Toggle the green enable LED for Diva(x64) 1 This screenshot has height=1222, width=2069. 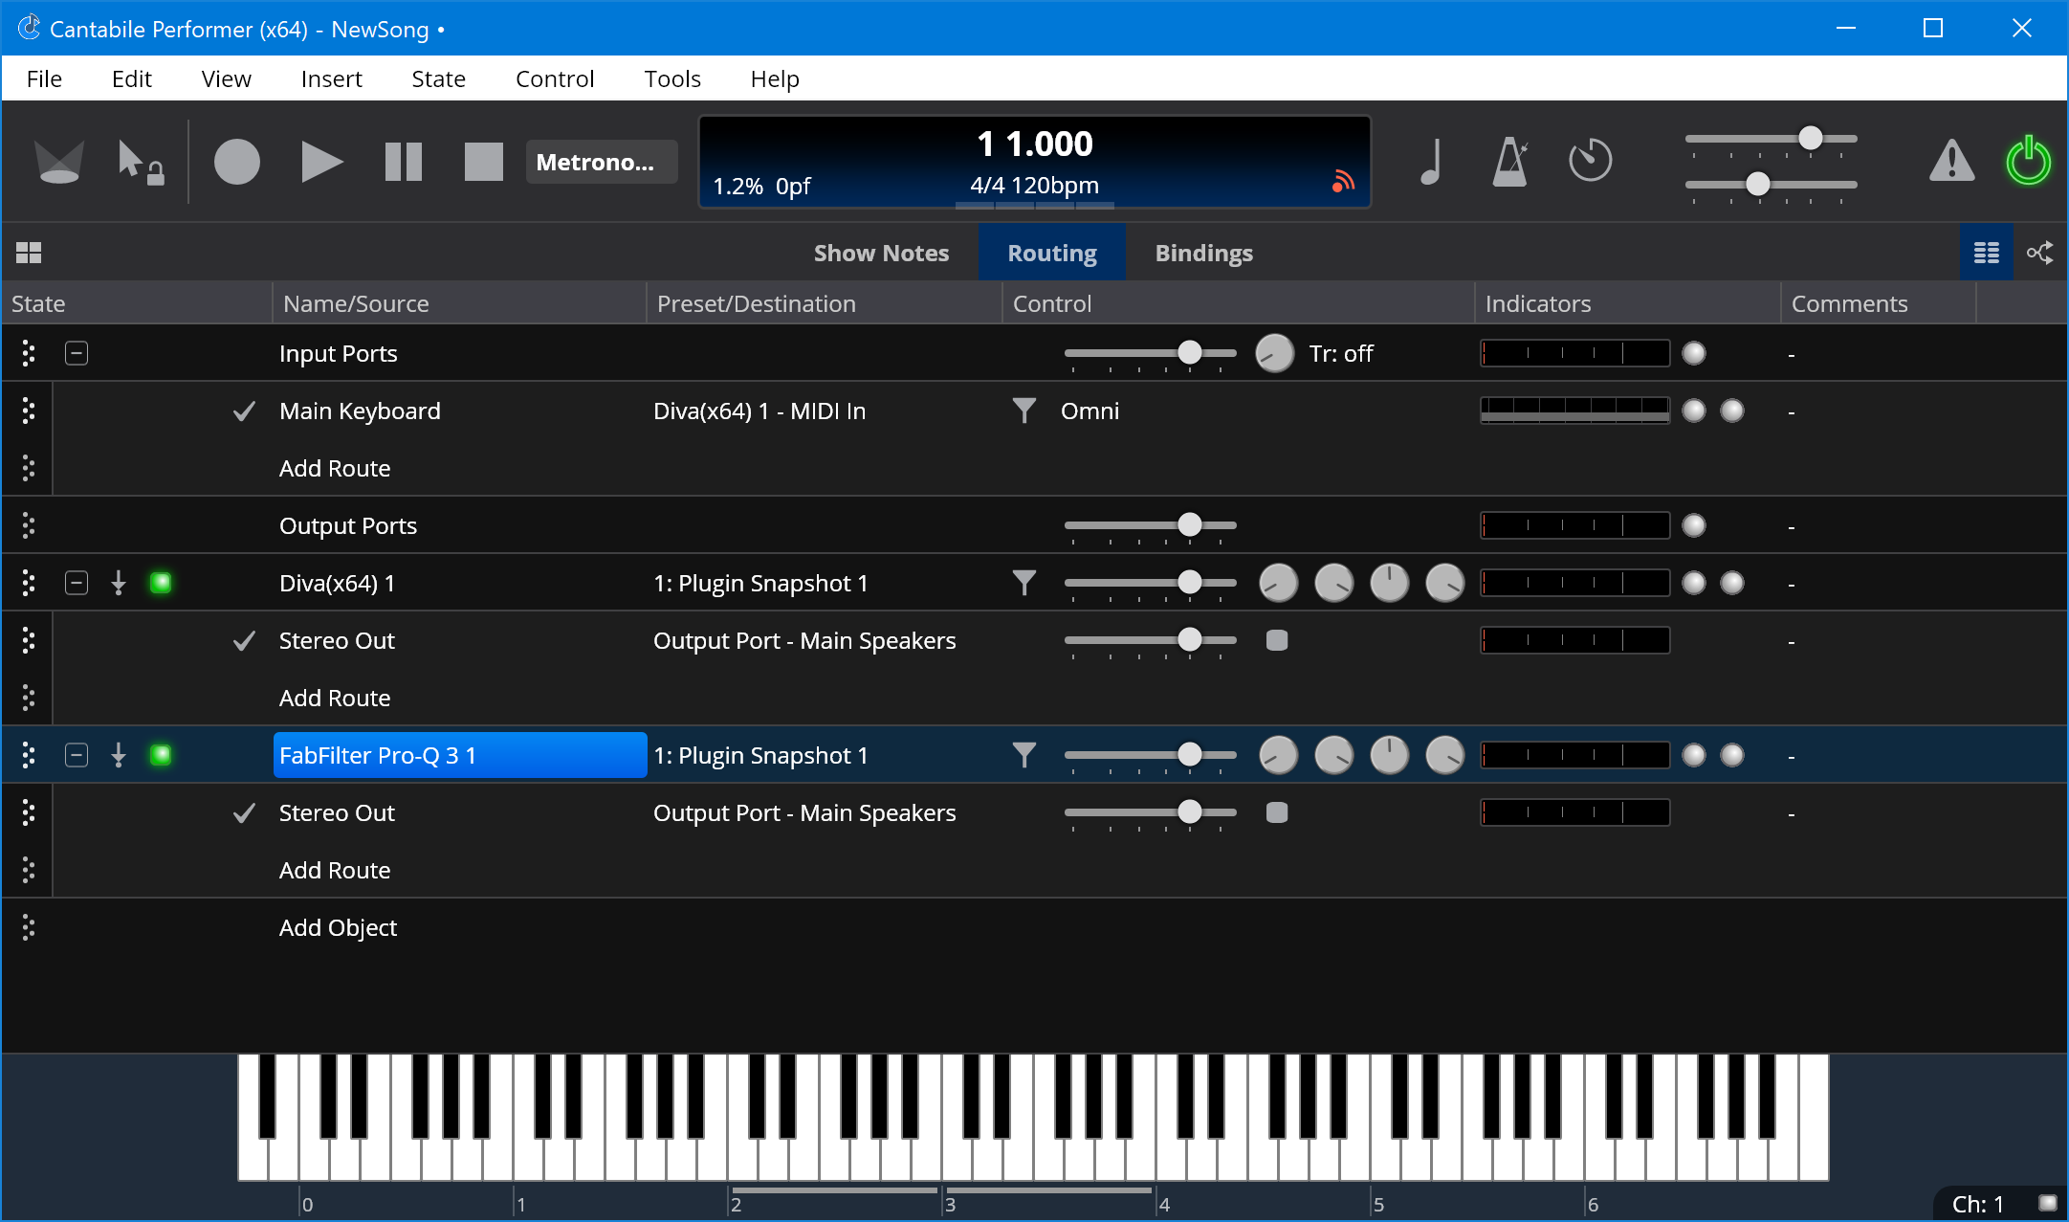[161, 583]
